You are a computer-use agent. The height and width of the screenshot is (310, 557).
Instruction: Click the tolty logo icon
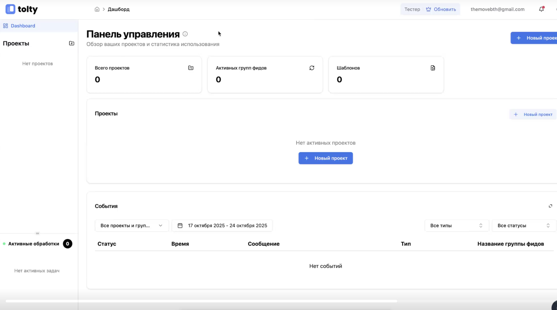pyautogui.click(x=11, y=9)
